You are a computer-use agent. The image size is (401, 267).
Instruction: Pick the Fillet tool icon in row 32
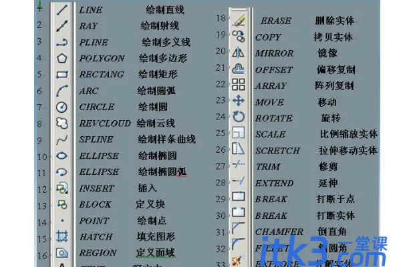point(239,244)
